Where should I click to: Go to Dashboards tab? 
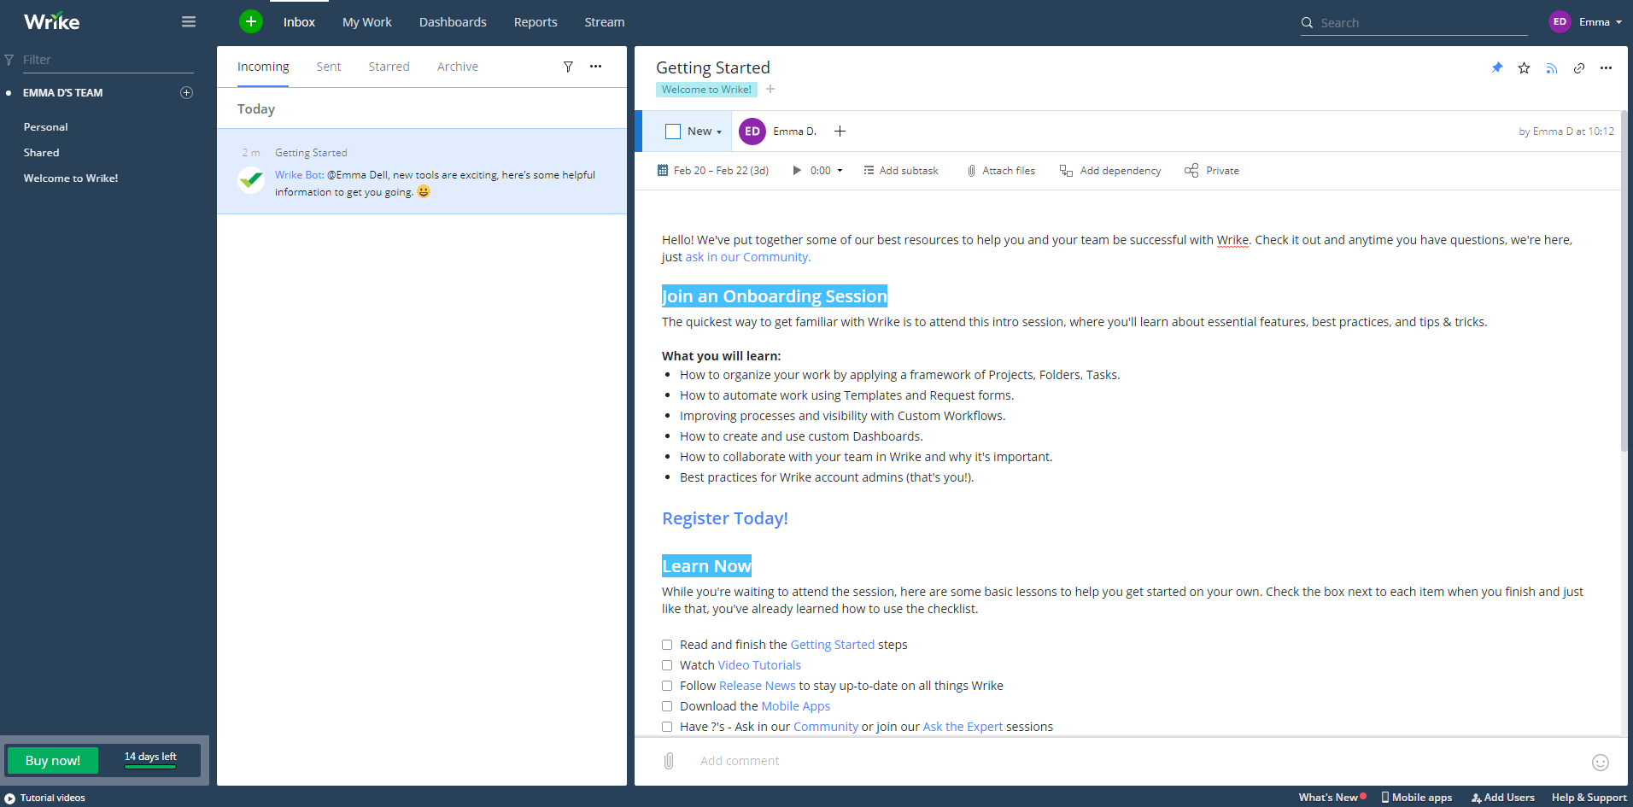tap(453, 22)
